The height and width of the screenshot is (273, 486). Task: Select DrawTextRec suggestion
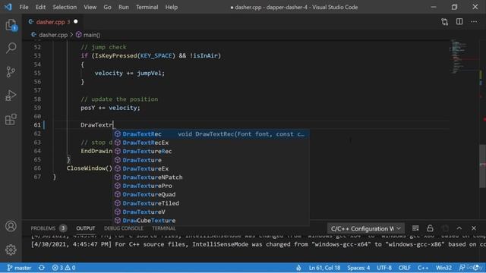(211, 134)
